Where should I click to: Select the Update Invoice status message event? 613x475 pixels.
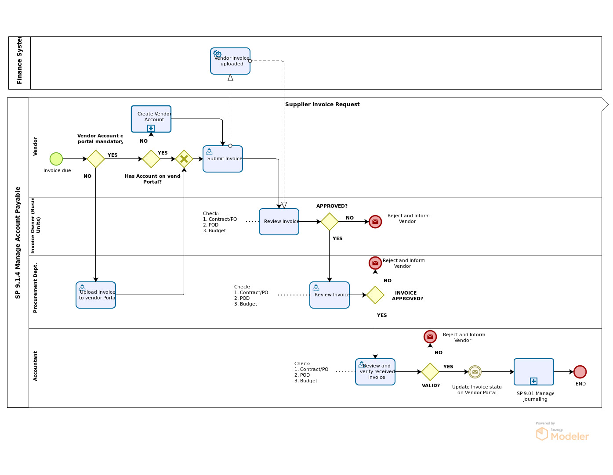(475, 372)
